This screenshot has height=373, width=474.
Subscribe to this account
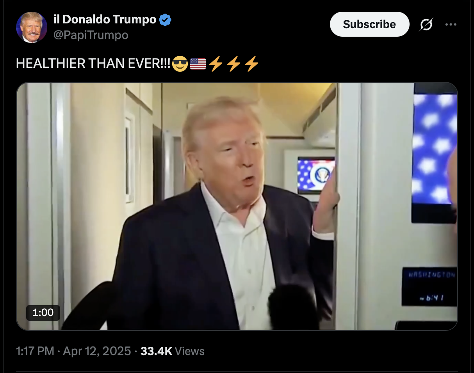[369, 24]
